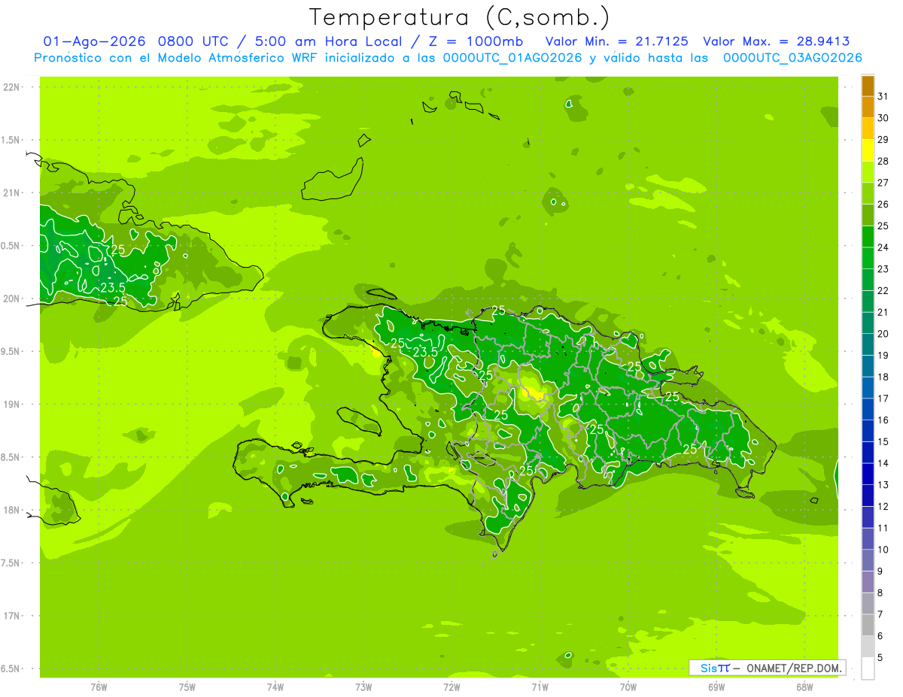Pick the colorbar swatch between 20 and 21
The width and height of the screenshot is (903, 697).
(868, 323)
